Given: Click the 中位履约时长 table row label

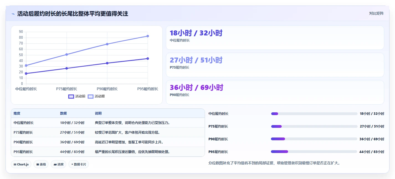Looking at the screenshot, I should (24, 123).
